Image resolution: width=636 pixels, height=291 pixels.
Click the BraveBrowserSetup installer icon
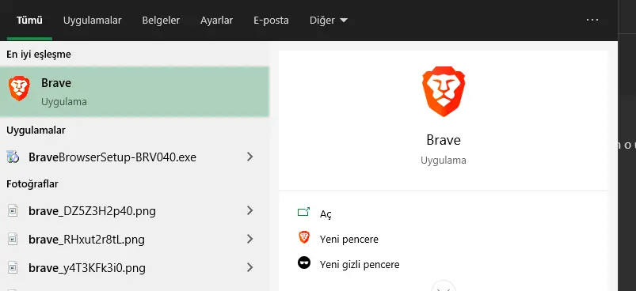[13, 157]
